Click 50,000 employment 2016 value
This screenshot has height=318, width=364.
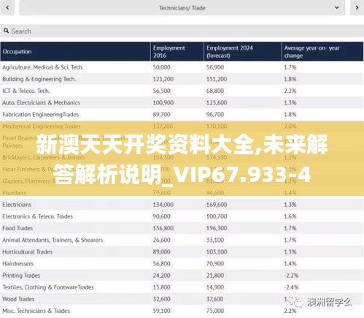tap(161, 67)
